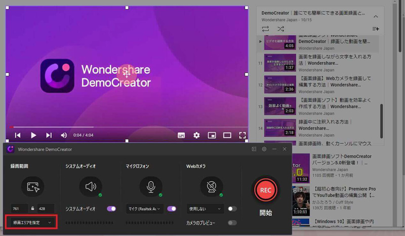Viewport: 405px width, 236px height.
Task: Toggle the aspect ratio lock icon
Action: [x=32, y=208]
